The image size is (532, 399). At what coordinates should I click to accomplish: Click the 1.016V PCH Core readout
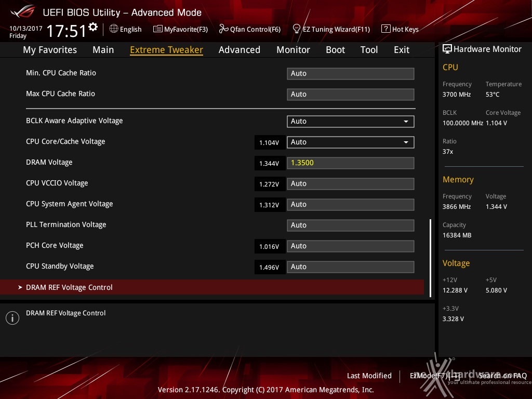pyautogui.click(x=270, y=246)
